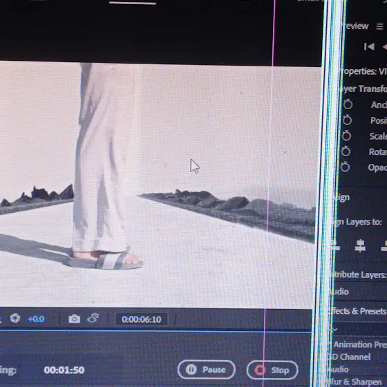Take a snapshot with the camera icon
The width and height of the screenshot is (387, 387).
75,319
